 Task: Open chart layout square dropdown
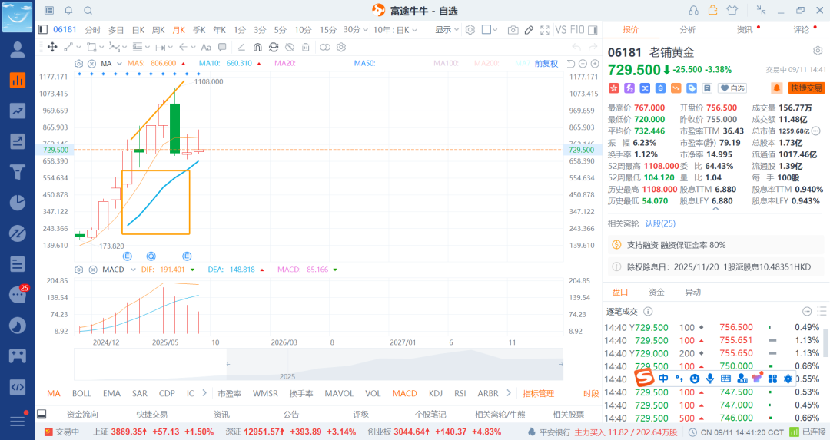pos(490,30)
